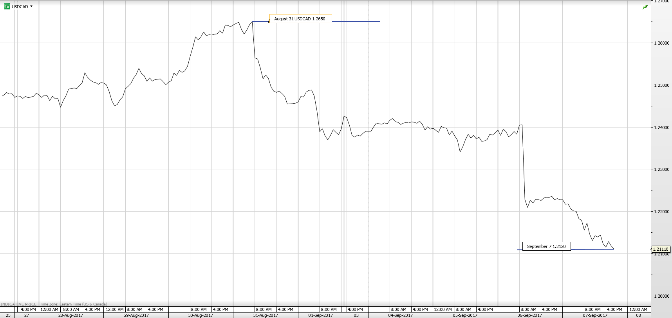This screenshot has height=318, width=672.
Task: Click the 05-Sep-2017 date label
Action: pyautogui.click(x=465, y=315)
